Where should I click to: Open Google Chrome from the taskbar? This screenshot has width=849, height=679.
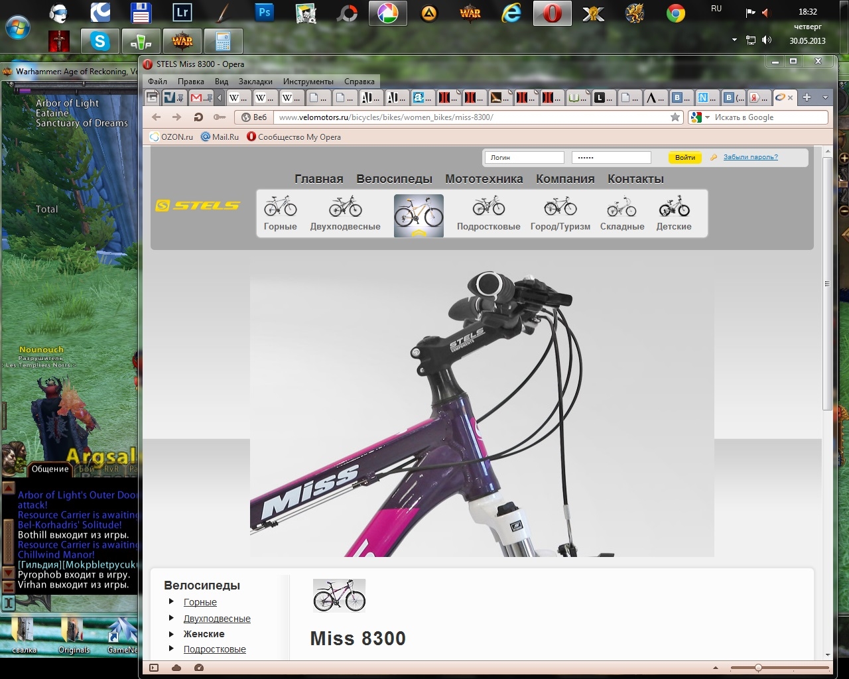point(675,13)
